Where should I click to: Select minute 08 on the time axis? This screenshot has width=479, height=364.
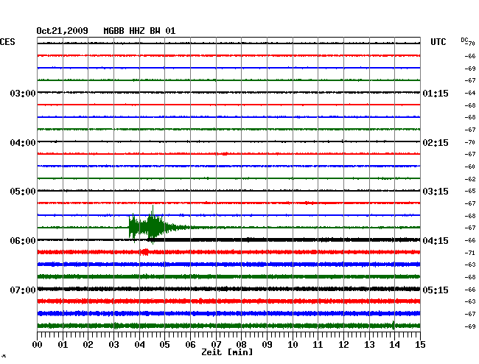(x=241, y=344)
